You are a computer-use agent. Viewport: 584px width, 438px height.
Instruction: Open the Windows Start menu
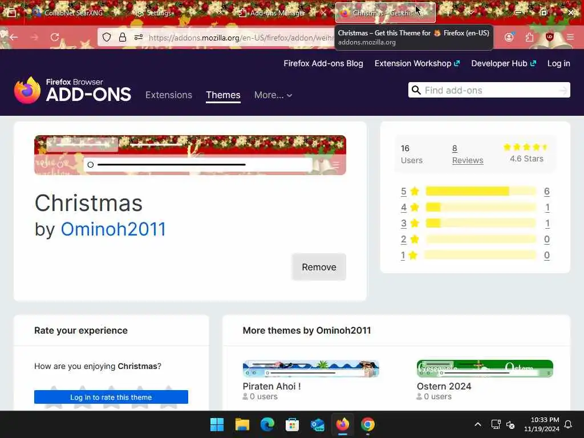coord(217,424)
